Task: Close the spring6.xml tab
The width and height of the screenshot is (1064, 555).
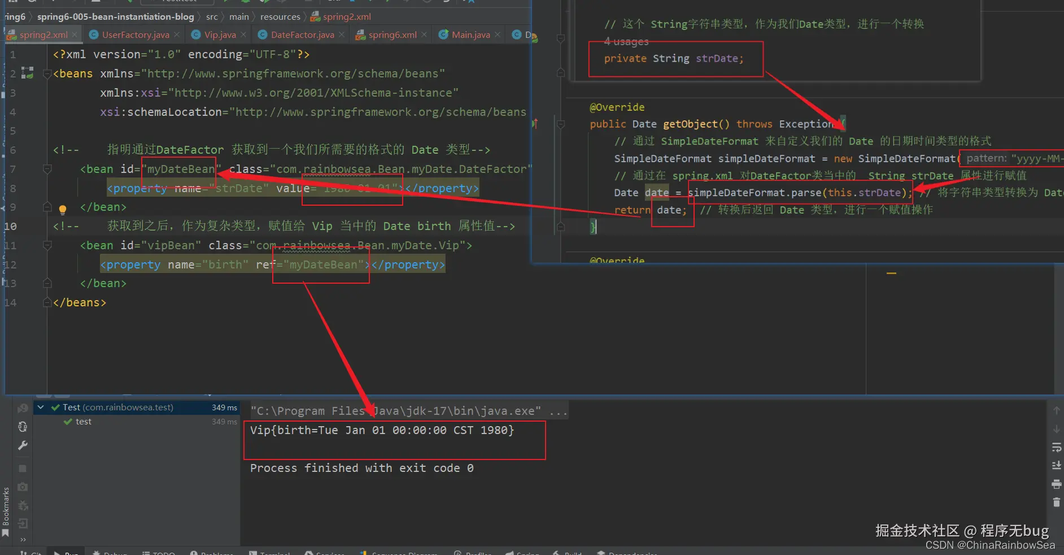Action: coord(425,34)
